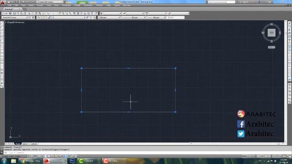Open the dimension style dropdown
292x164 pixels.
coord(135,13)
